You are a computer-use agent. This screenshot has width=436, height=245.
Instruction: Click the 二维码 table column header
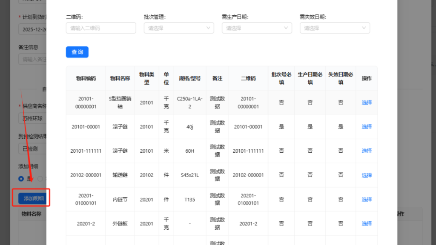(x=248, y=78)
